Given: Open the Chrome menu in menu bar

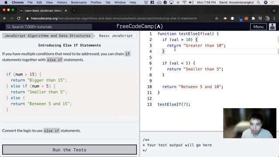Looking at the screenshot, I should point(17,2).
